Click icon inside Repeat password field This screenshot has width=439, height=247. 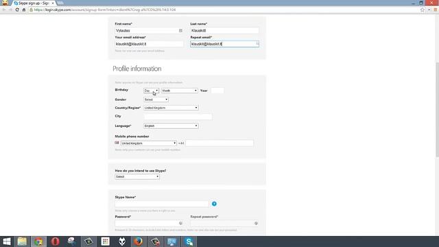[x=256, y=223]
